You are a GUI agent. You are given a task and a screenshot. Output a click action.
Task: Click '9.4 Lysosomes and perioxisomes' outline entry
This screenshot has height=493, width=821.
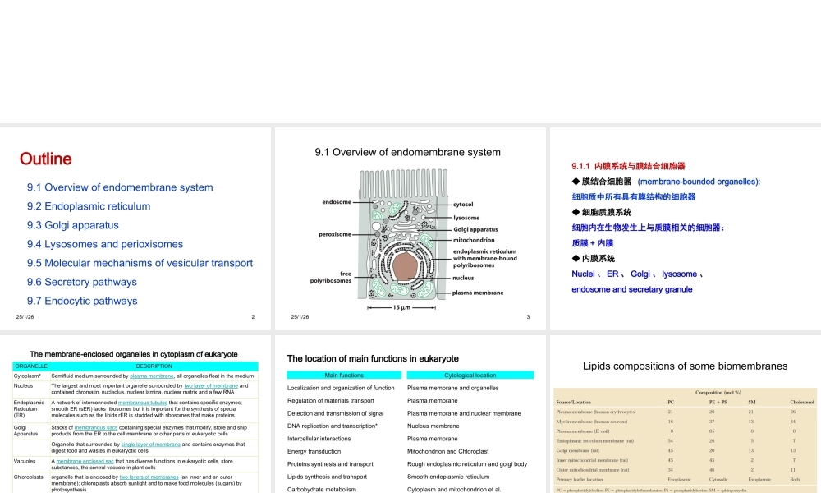point(105,243)
